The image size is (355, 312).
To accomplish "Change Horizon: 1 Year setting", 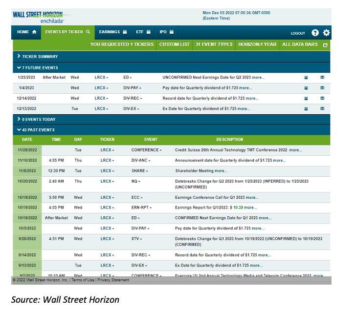I will pyautogui.click(x=257, y=44).
